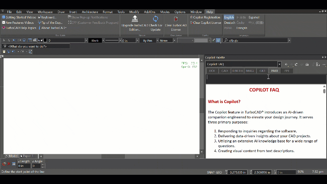
Task: Switch language to Polski
Action: click(x=228, y=28)
